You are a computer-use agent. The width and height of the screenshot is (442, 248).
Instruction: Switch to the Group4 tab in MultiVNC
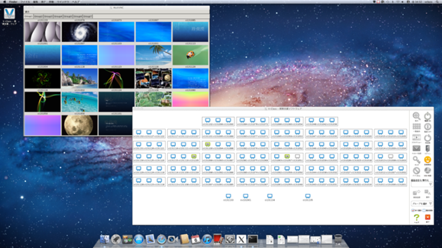(58, 17)
